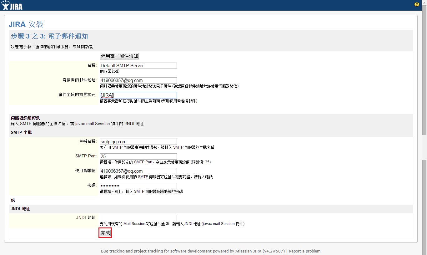Click the 停用電子郵件通知 button
Image resolution: width=427 pixels, height=255 pixels.
coord(119,56)
